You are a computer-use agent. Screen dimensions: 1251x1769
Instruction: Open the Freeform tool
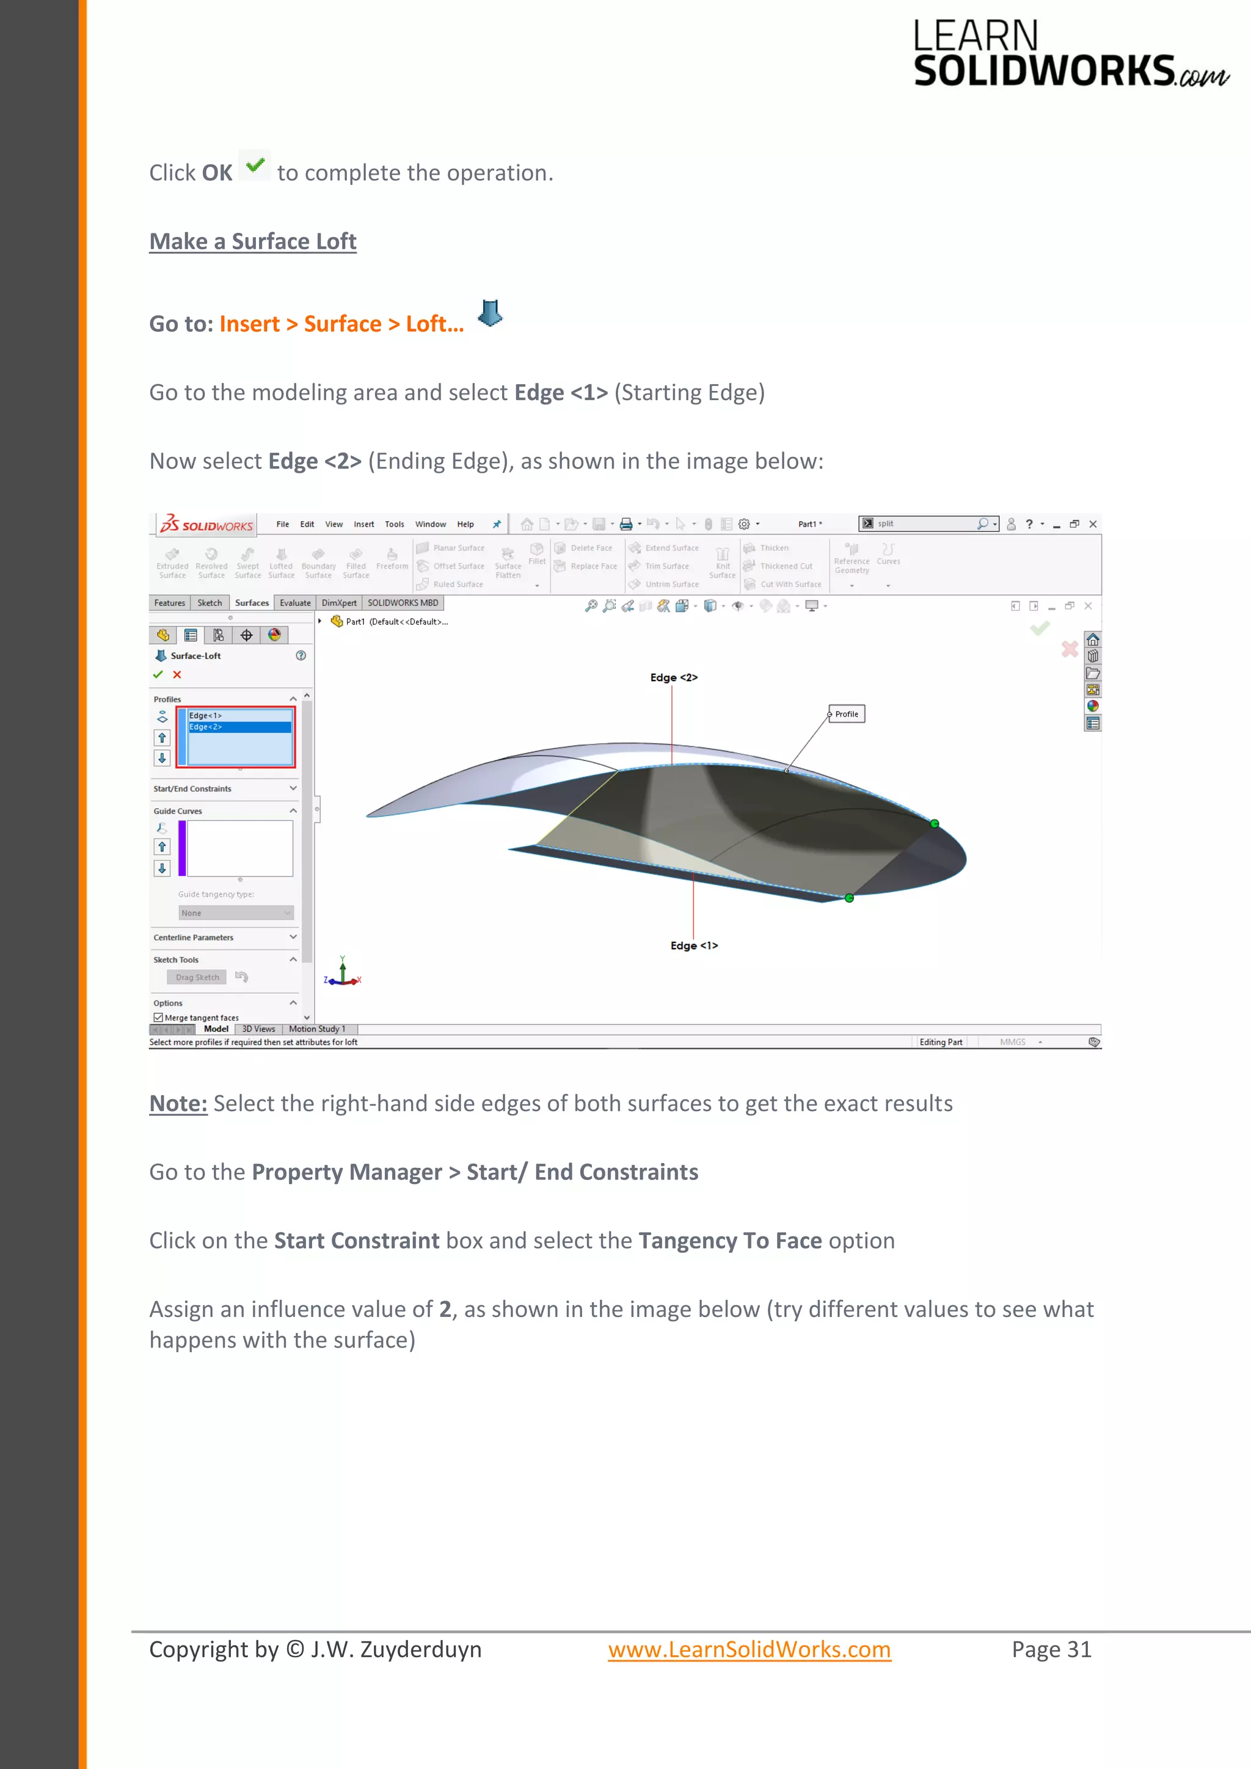click(x=392, y=560)
